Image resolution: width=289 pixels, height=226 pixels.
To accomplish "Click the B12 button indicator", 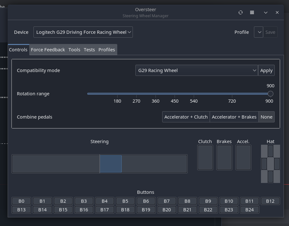I will (270, 201).
